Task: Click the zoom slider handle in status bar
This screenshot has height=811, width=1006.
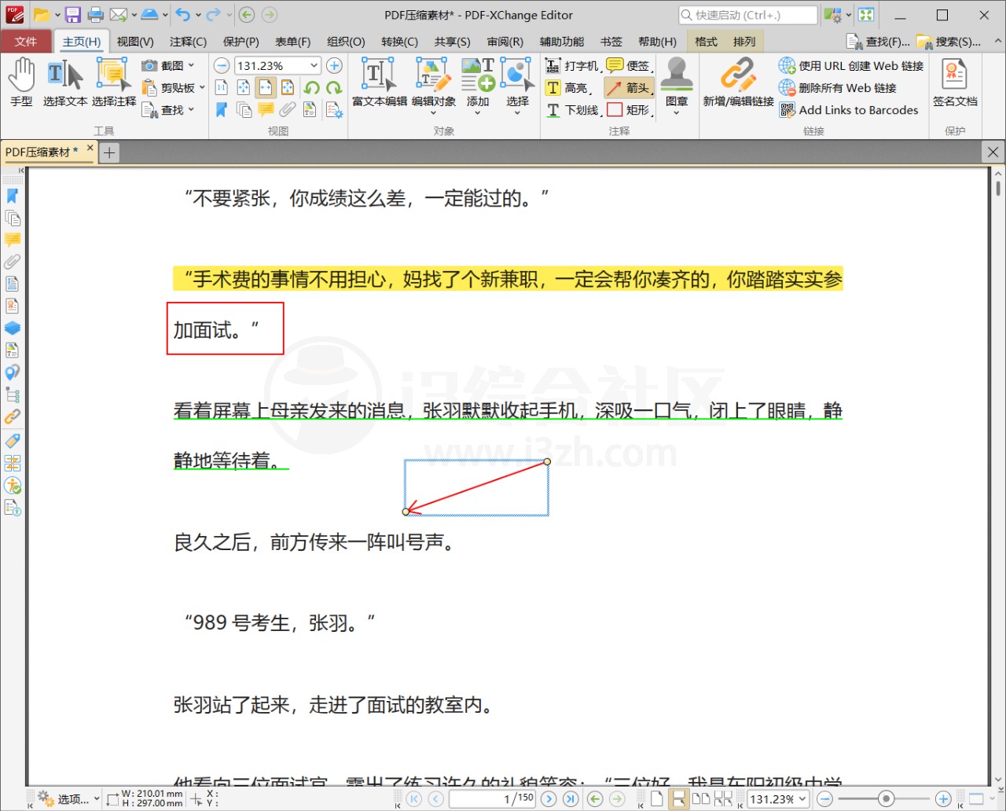Action: click(886, 799)
